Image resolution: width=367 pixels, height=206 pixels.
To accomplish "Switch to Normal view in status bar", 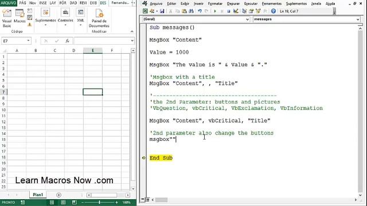I will 52,202.
